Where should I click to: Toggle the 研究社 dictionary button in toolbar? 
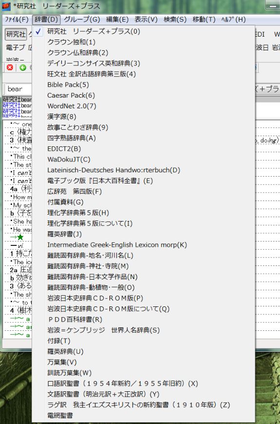click(16, 34)
